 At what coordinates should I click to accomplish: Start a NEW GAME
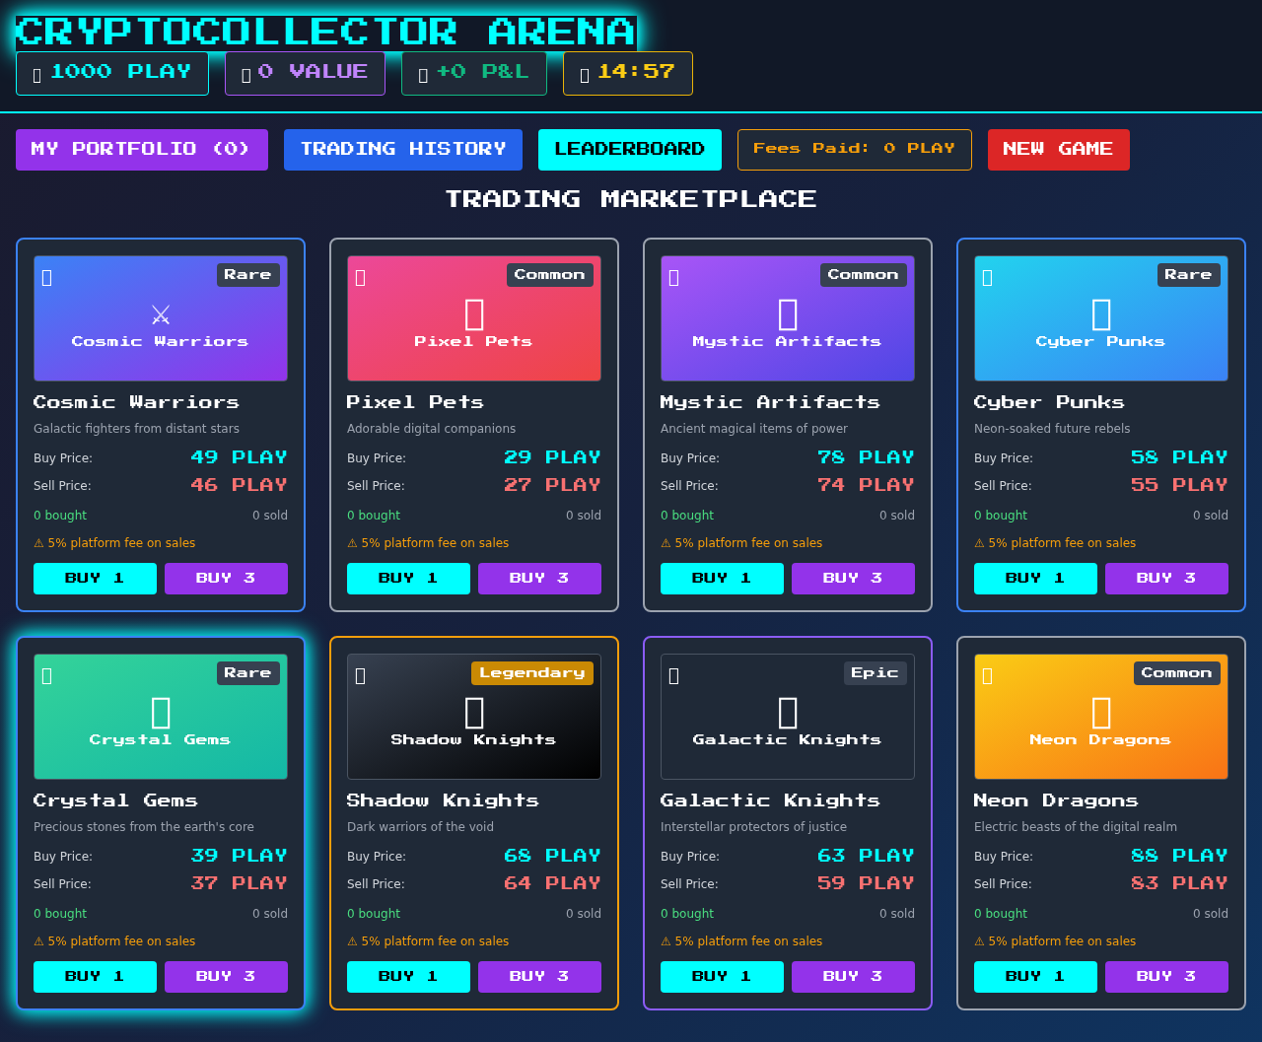(x=1058, y=149)
